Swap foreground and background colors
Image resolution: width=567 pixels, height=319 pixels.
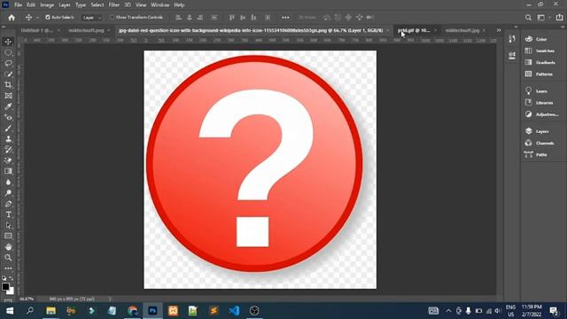(x=12, y=278)
